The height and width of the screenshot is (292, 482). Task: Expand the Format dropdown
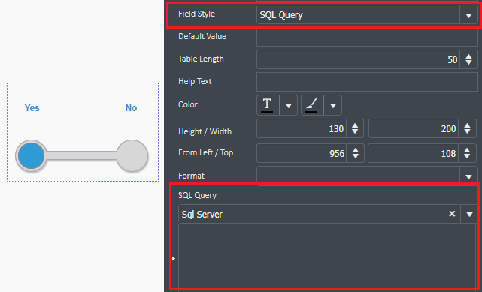tap(468, 176)
